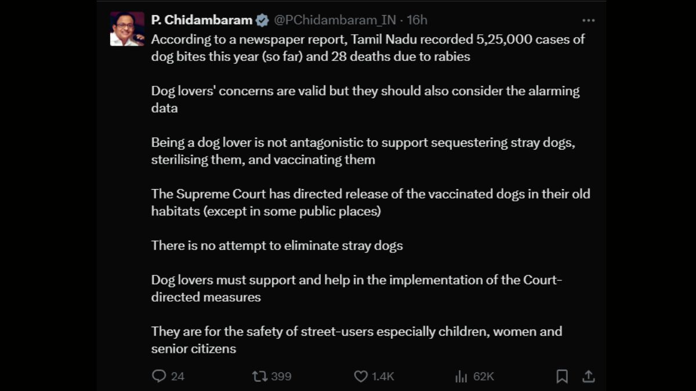This screenshot has height=391, width=696.
Task: Click the Supreme Court paragraph of the post
Action: [370, 202]
